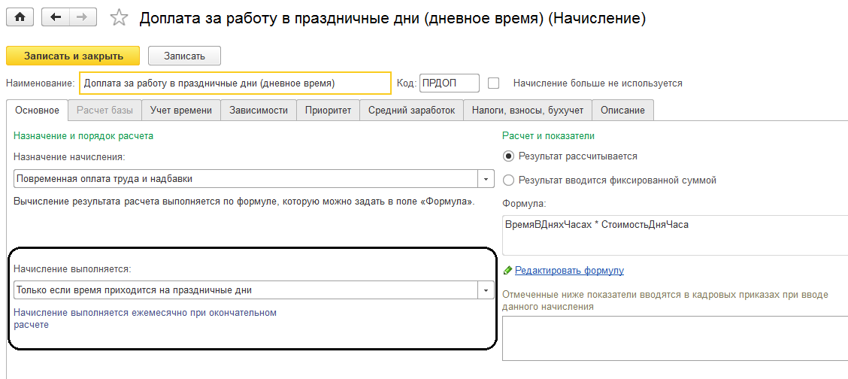Click the 'Записать' button
Image resolution: width=848 pixels, height=379 pixels.
[x=184, y=56]
